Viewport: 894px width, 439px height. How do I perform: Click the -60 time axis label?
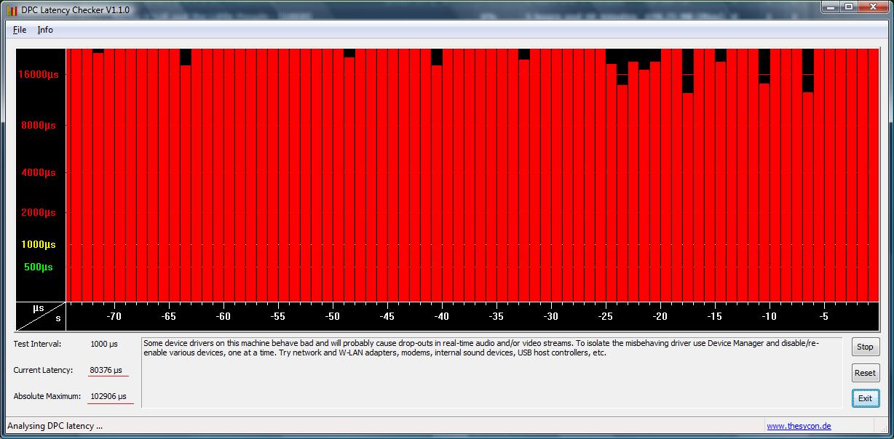[223, 316]
